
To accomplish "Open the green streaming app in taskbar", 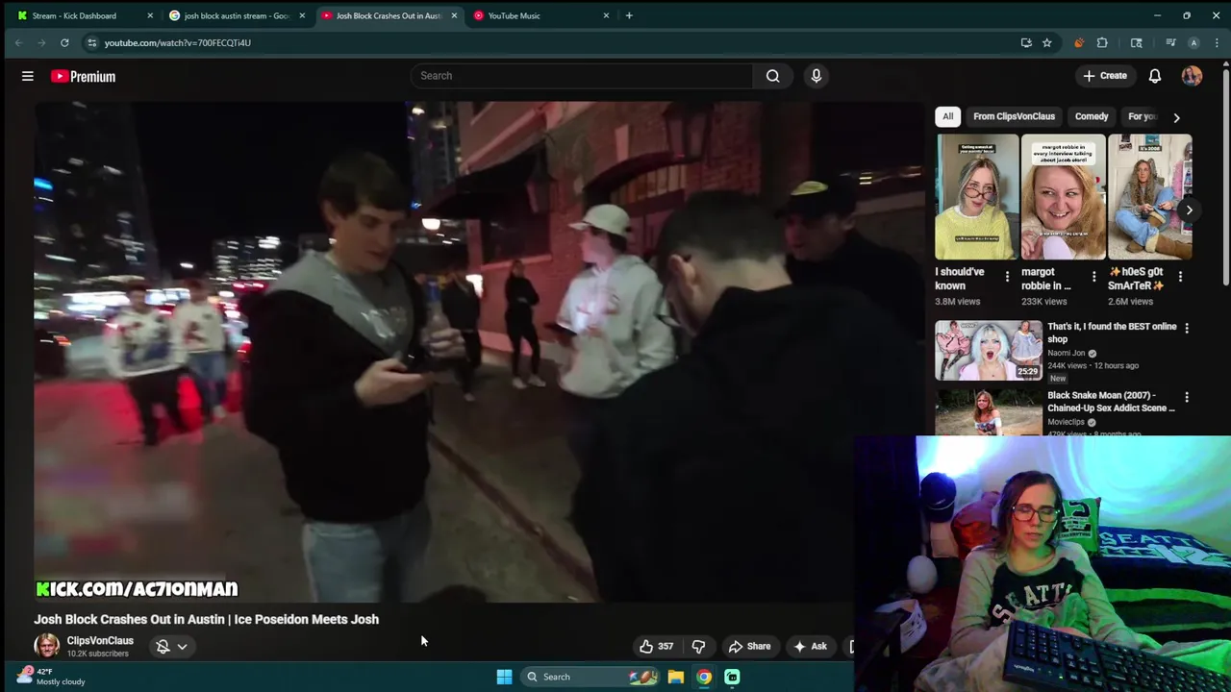I will pyautogui.click(x=732, y=677).
